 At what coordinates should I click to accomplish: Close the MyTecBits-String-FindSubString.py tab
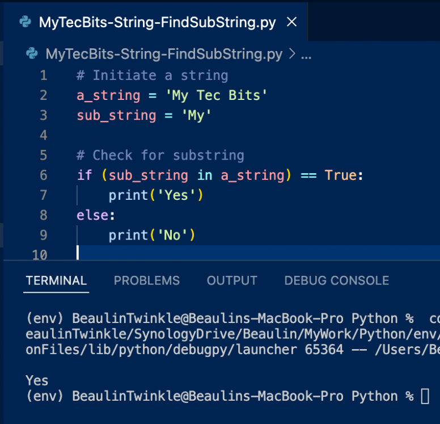tap(291, 22)
